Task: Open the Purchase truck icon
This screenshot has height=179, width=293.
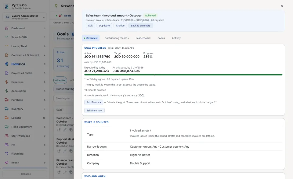Action: coord(6,100)
